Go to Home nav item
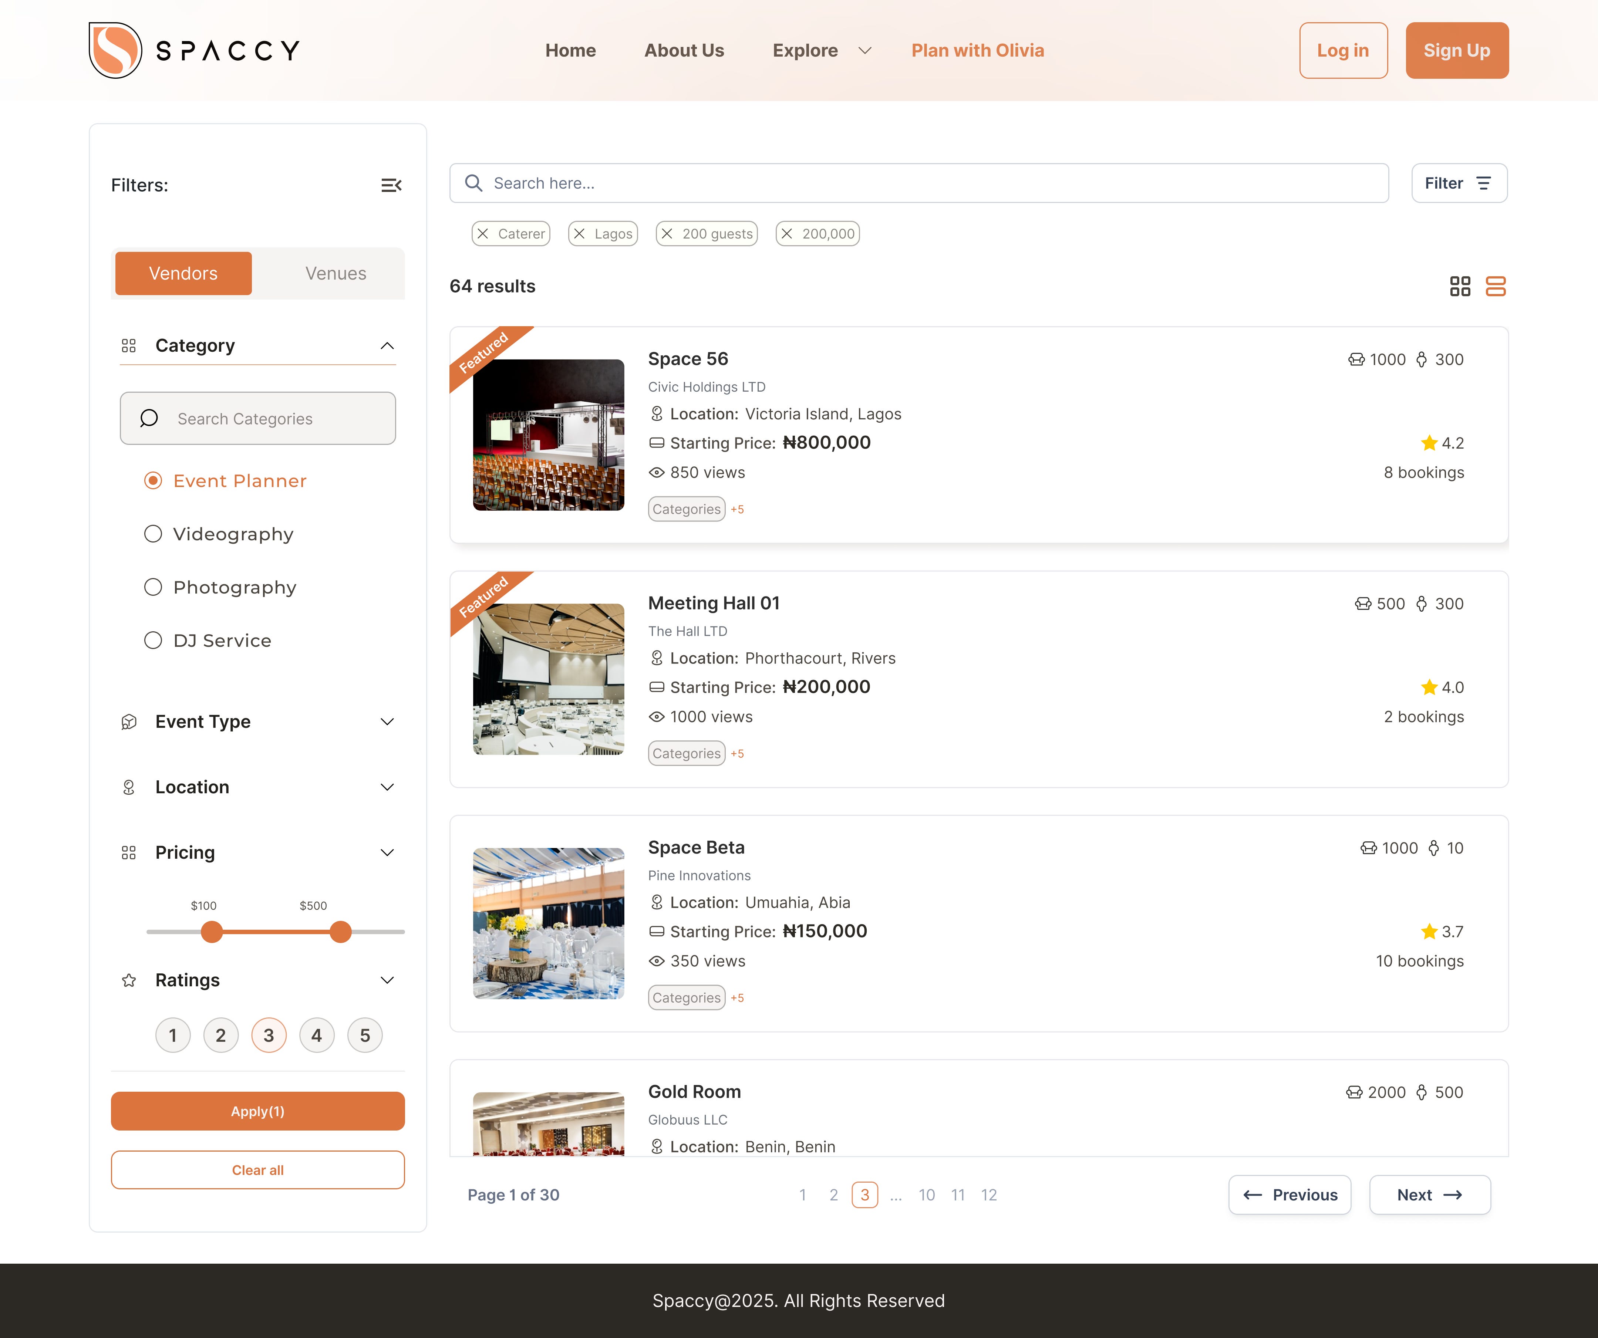Screen dimensions: 1598x1338 coord(570,50)
